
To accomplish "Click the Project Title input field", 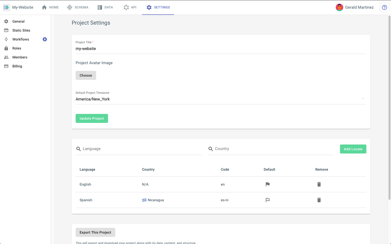I will pyautogui.click(x=221, y=49).
